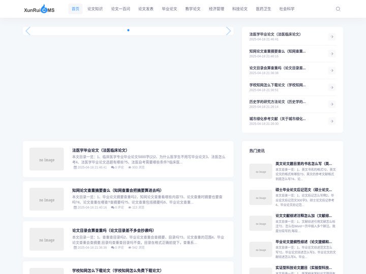Viewport: 366px width, 274px height.
Task: Open sidebar link 城市绿化参考文献
Action: coord(278,119)
